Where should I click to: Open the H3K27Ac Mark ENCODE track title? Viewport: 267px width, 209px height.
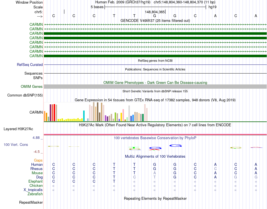click(155, 125)
